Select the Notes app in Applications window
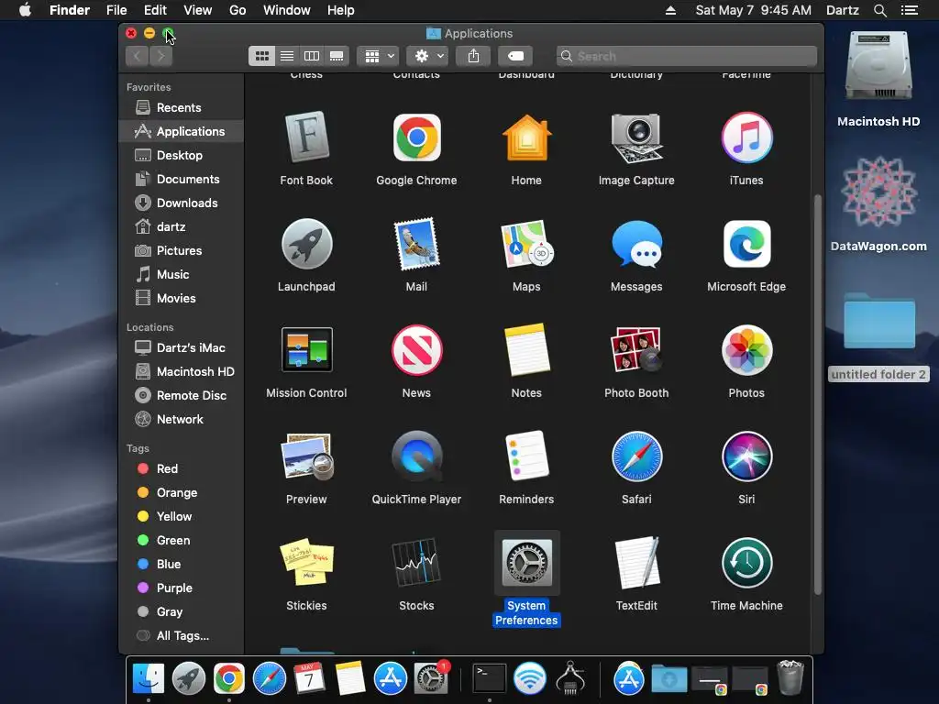This screenshot has height=704, width=939. click(x=526, y=350)
